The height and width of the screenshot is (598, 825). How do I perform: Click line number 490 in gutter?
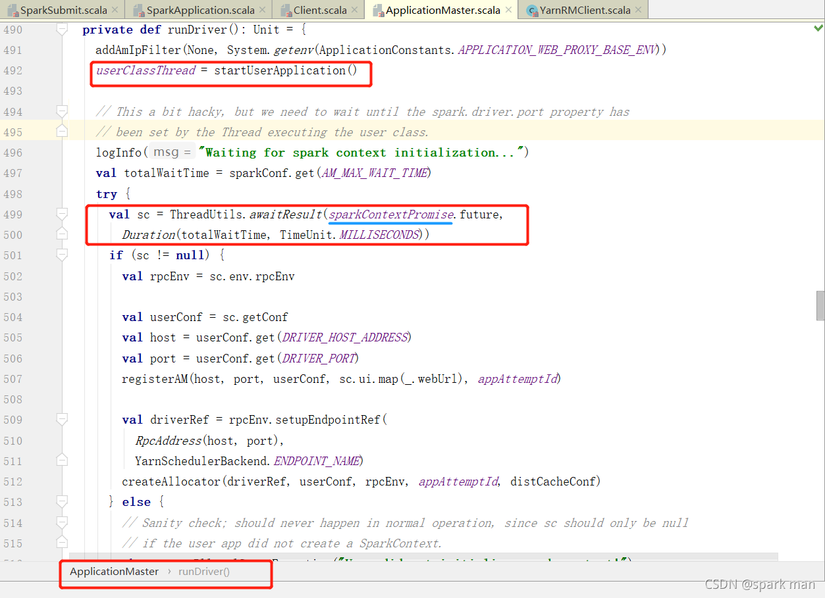click(x=13, y=30)
